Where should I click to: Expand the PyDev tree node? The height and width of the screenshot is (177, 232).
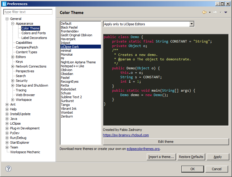7,133
